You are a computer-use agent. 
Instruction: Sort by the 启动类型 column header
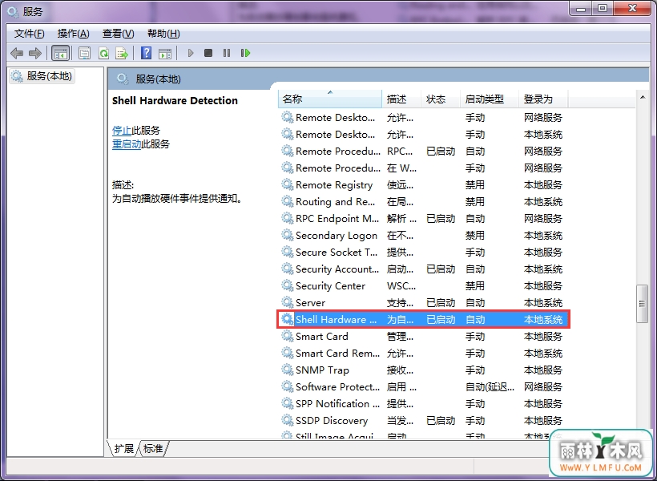490,99
